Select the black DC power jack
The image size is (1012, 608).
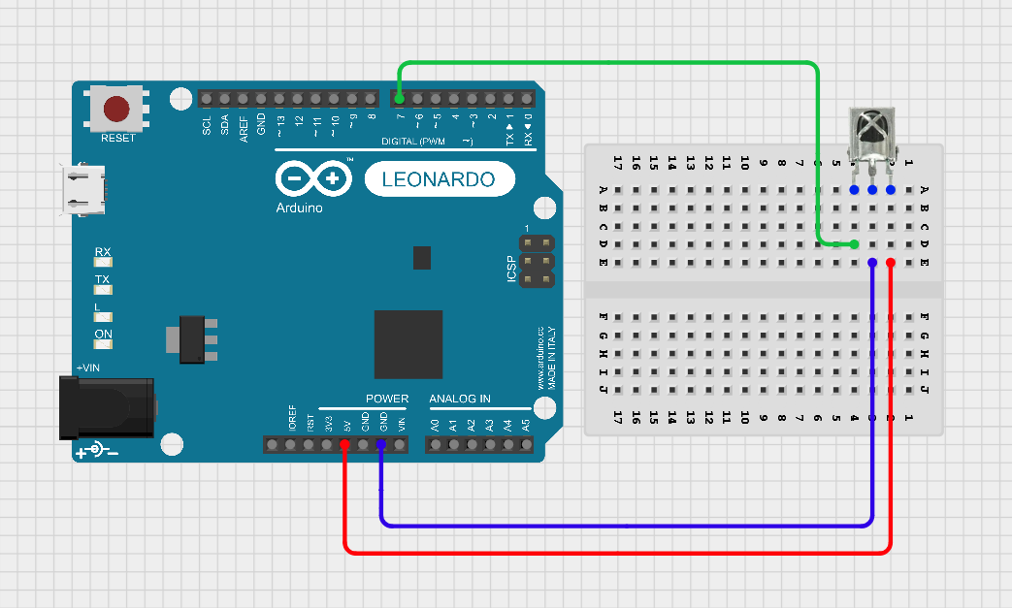tap(107, 408)
